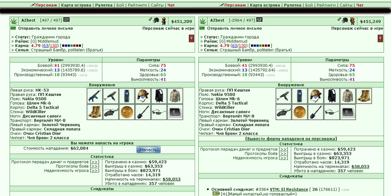Viewport: 391px width, 196px height.
Task: Click the Десантные сапоги boots icon on the left page
Action: [95, 112]
